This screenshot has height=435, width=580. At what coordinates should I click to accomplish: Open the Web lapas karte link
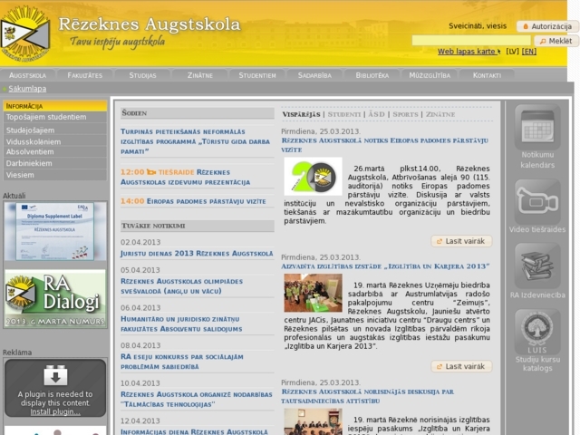point(469,52)
